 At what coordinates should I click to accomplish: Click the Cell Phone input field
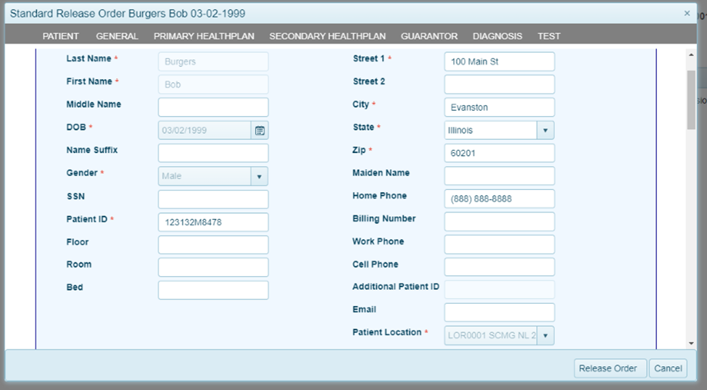point(499,267)
